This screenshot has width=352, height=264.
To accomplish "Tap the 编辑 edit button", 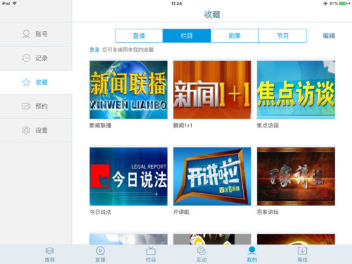I will click(x=329, y=36).
